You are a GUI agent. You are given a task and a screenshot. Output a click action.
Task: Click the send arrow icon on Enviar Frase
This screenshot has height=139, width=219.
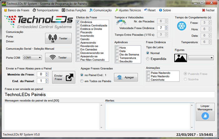click(69, 77)
